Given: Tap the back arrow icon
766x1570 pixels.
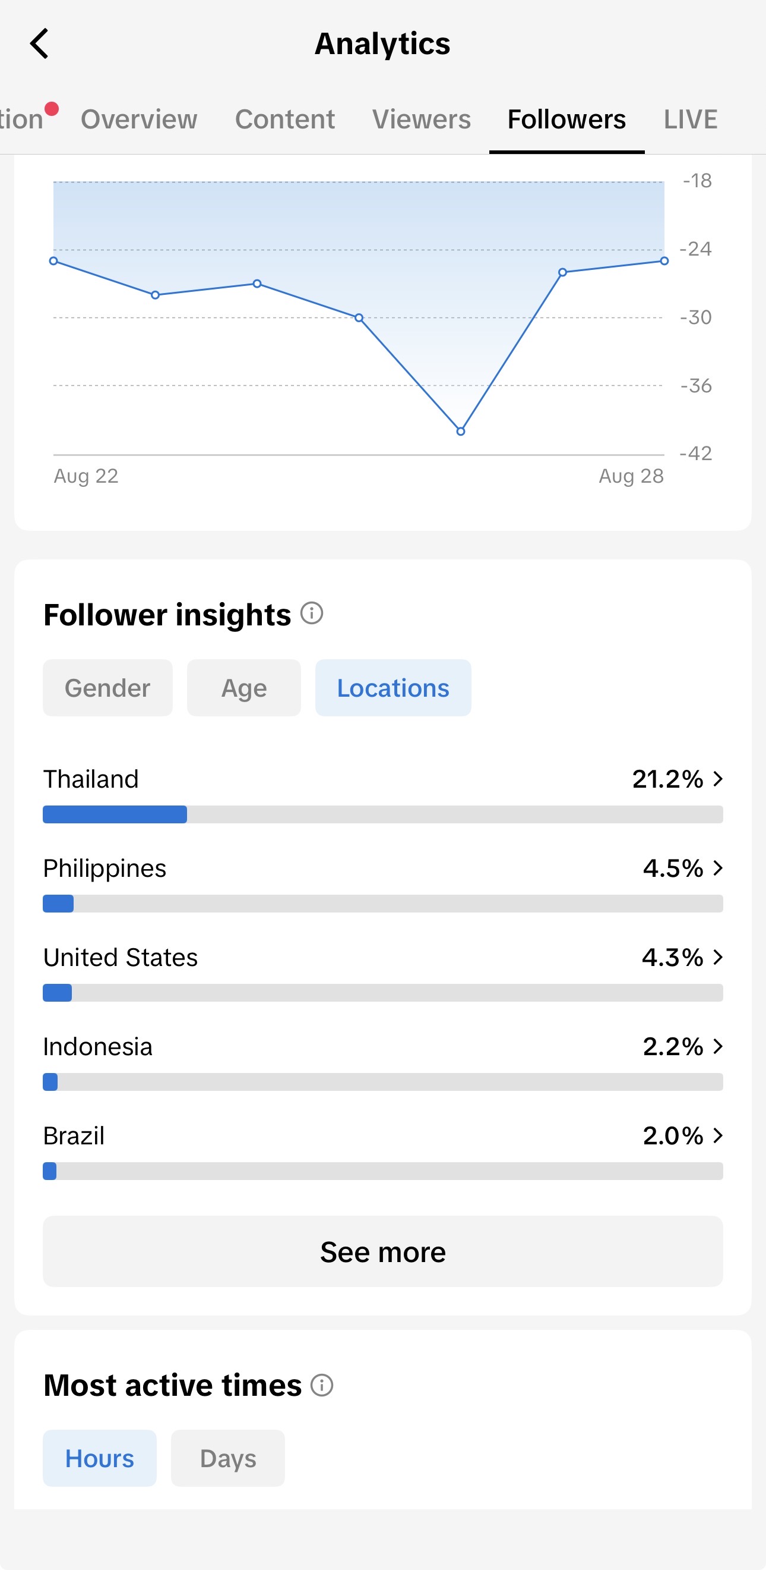Looking at the screenshot, I should (39, 44).
